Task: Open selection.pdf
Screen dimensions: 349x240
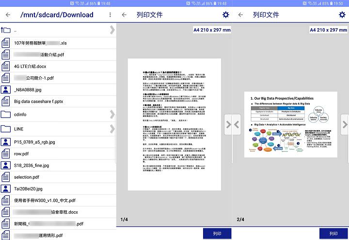Action: pos(58,177)
